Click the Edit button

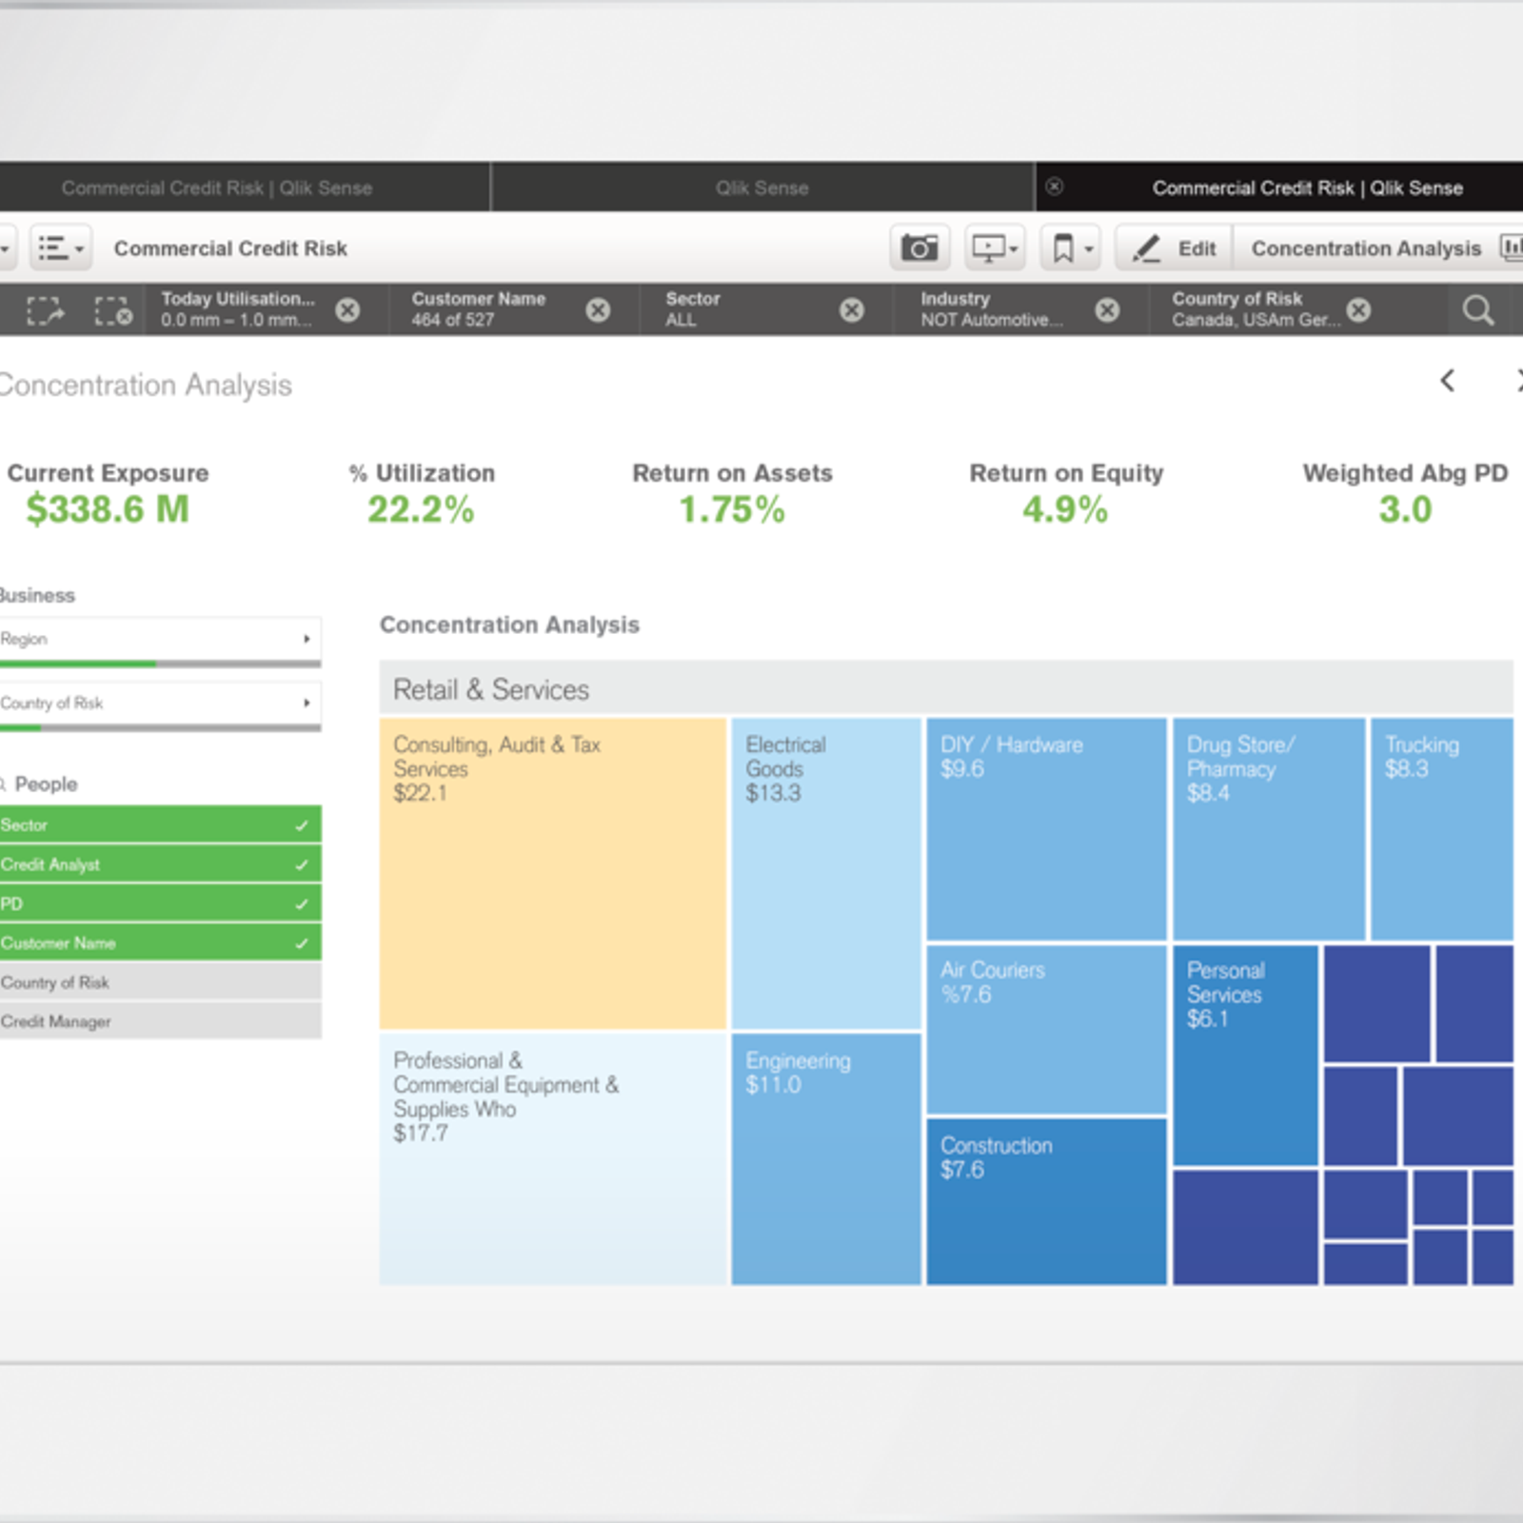coord(1176,248)
